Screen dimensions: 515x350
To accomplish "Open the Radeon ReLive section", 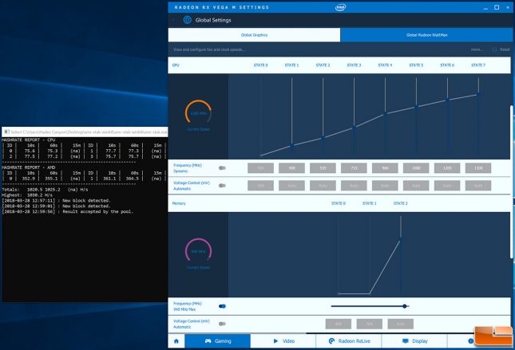I will [349, 341].
